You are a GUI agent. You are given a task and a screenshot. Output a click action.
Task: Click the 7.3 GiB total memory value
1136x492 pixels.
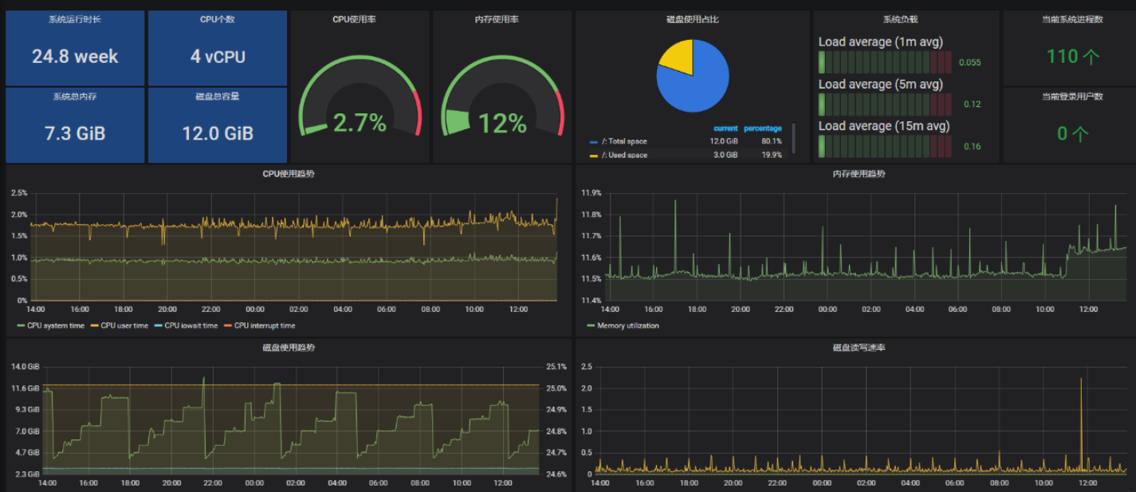click(75, 133)
